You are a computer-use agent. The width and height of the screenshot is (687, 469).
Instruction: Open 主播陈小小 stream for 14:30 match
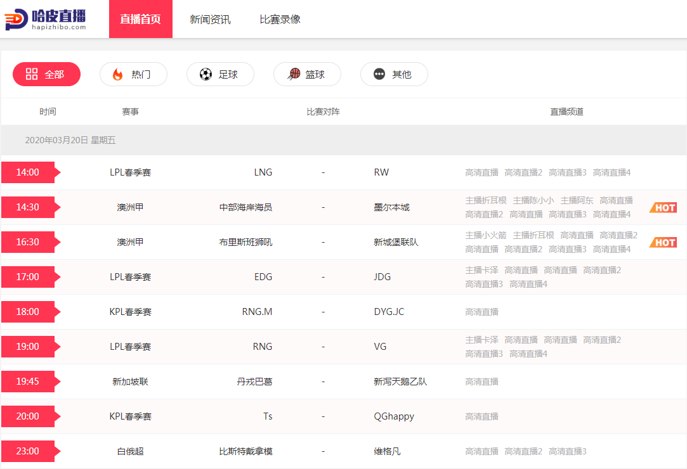533,200
